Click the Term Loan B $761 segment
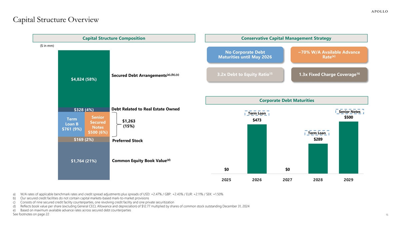 point(71,124)
